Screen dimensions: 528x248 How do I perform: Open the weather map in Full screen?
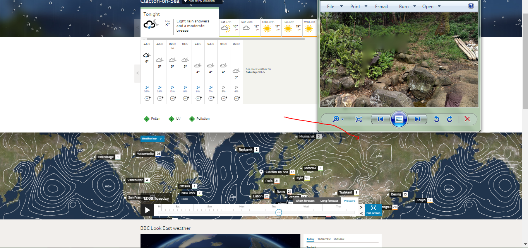(373, 210)
